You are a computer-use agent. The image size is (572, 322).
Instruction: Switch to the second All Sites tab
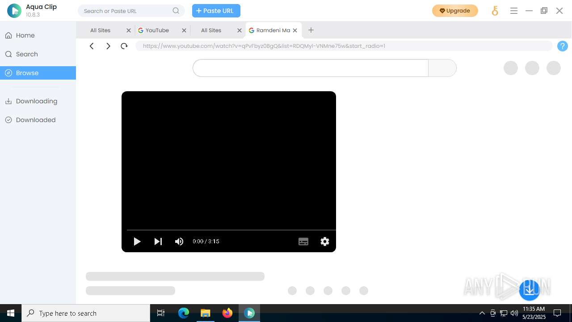[211, 30]
